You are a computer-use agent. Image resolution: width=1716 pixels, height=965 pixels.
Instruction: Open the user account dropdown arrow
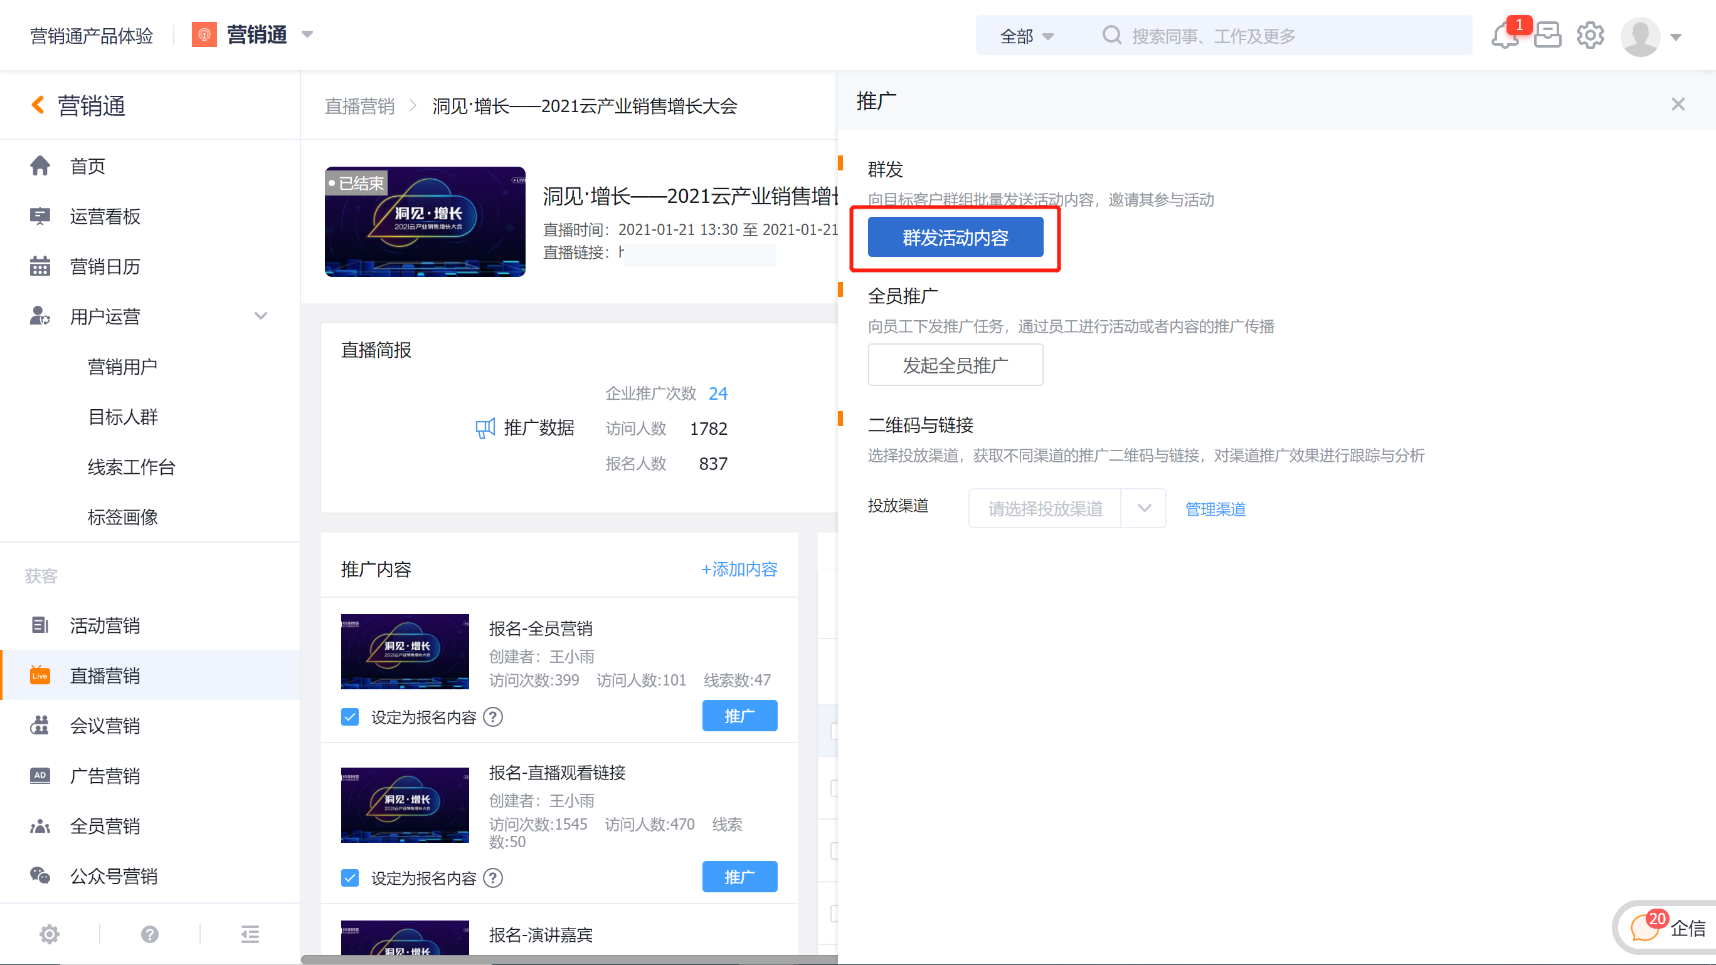(1676, 37)
